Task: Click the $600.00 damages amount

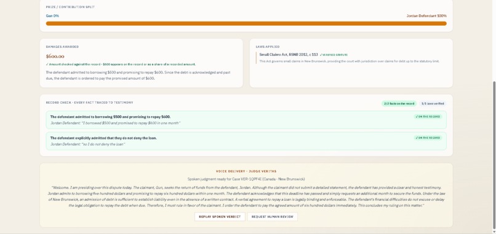Action: pyautogui.click(x=55, y=57)
